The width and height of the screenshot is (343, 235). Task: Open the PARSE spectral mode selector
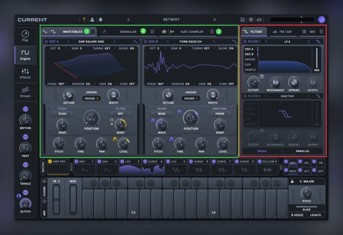coord(220,114)
